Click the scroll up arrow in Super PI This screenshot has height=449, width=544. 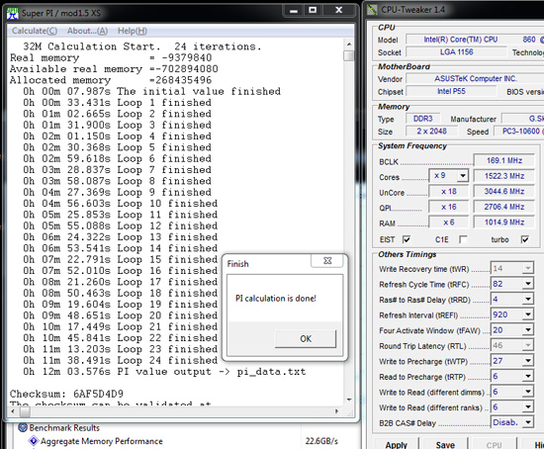pos(349,45)
